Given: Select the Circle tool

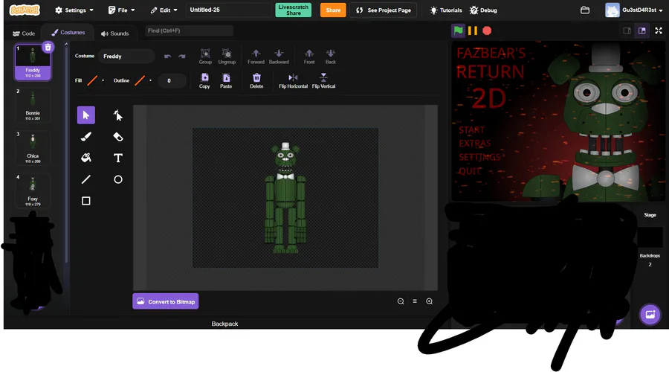Looking at the screenshot, I should click(x=117, y=179).
